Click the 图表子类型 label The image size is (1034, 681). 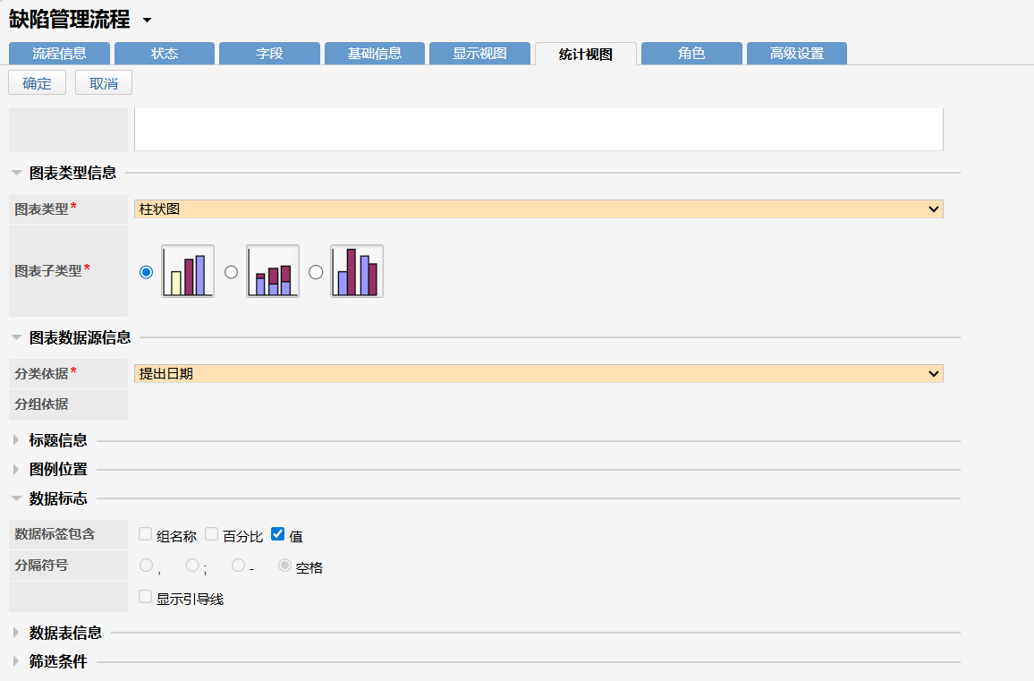click(48, 271)
